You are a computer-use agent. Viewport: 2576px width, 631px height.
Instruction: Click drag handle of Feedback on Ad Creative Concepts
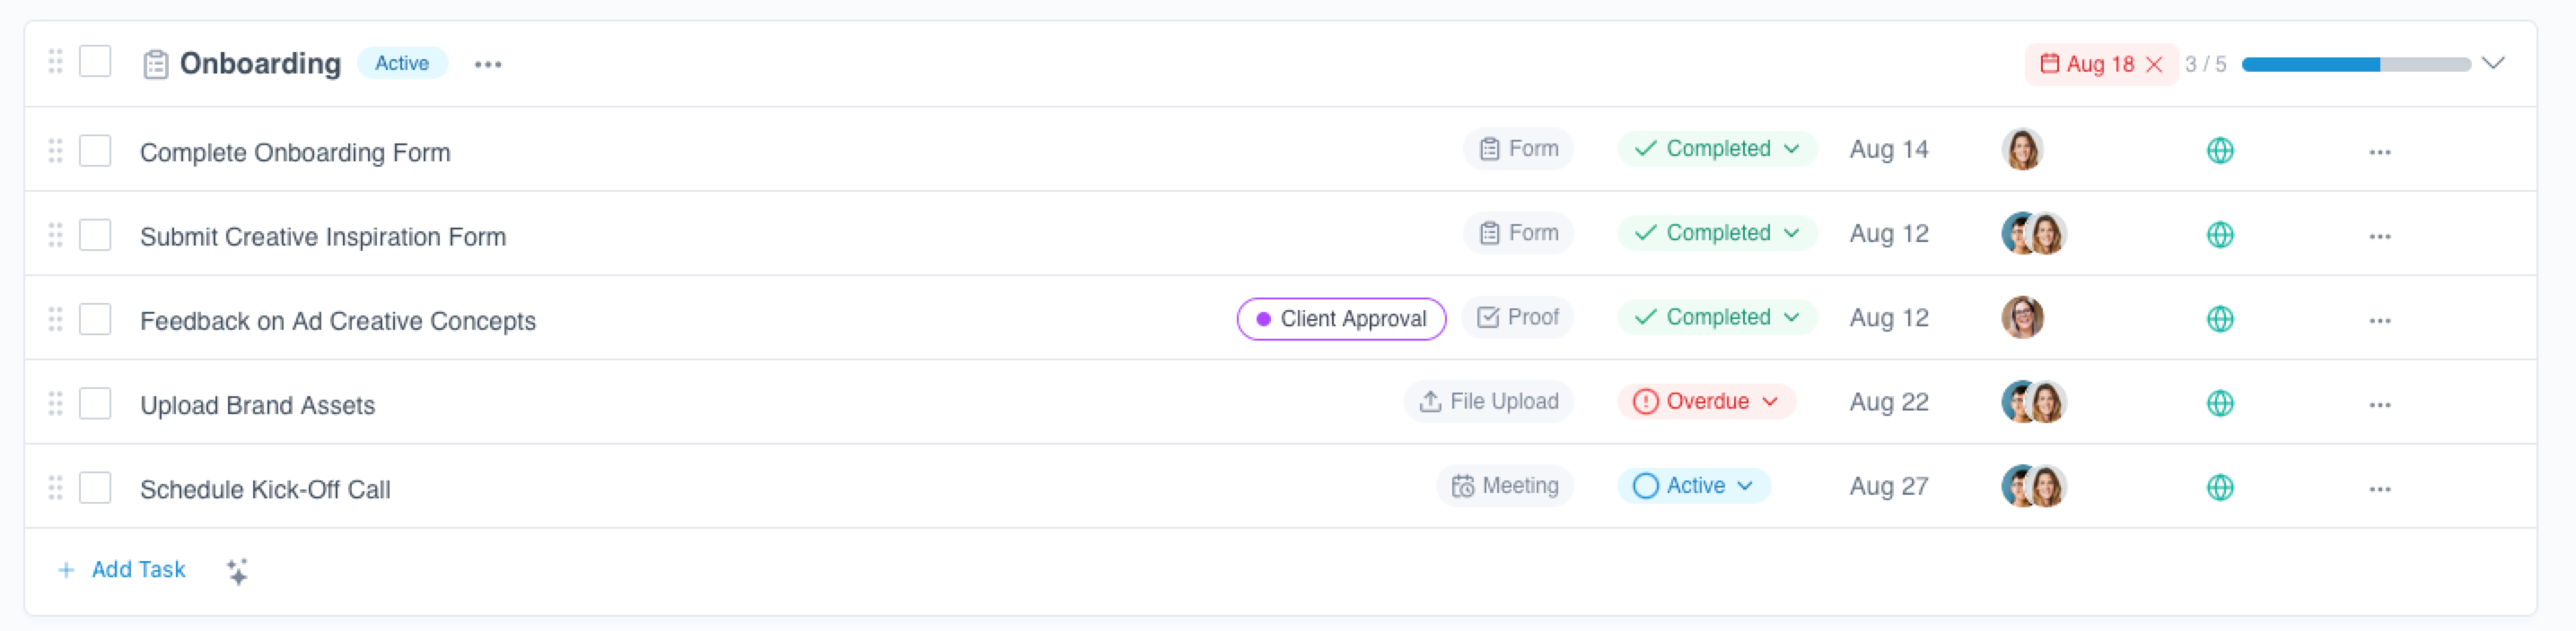pos(56,319)
